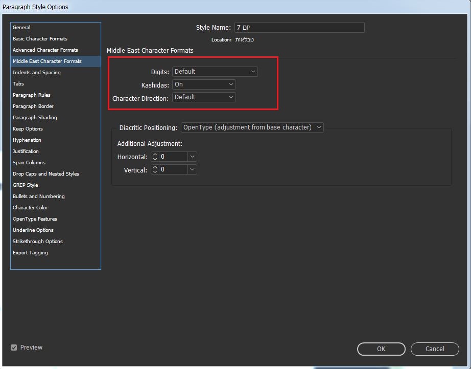
Task: Open Strikethrough Options section
Action: [x=56, y=242]
